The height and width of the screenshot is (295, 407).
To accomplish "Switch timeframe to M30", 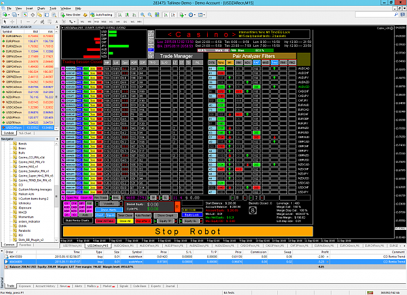I will 104,21.
